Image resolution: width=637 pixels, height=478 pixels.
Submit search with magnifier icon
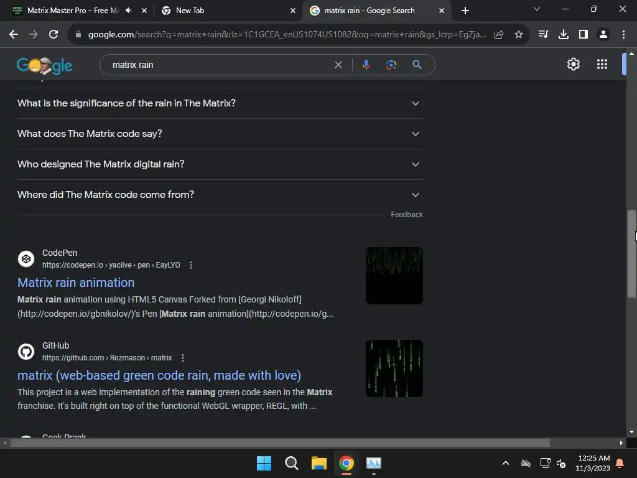click(x=417, y=65)
